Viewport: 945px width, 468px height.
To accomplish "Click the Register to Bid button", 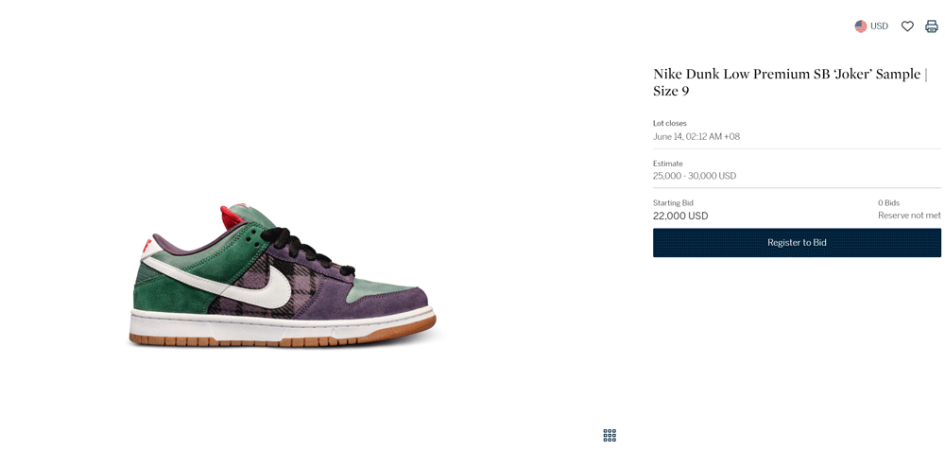I will 797,242.
